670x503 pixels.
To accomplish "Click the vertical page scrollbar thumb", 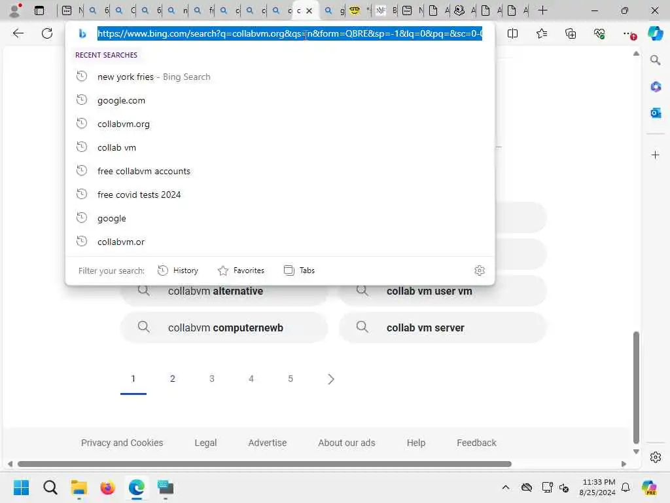I will tap(636, 387).
